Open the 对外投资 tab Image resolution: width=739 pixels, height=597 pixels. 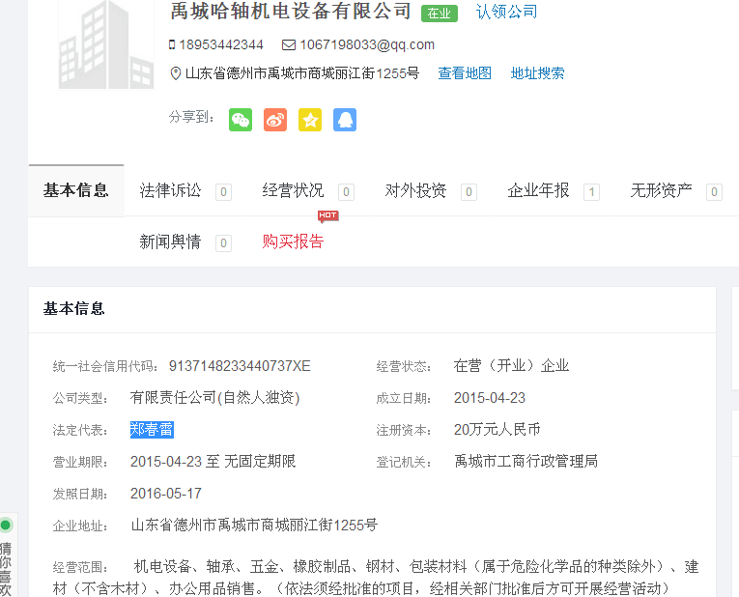pyautogui.click(x=416, y=190)
